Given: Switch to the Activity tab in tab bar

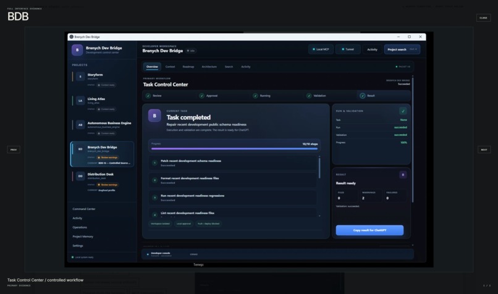Looking at the screenshot, I should point(246,67).
